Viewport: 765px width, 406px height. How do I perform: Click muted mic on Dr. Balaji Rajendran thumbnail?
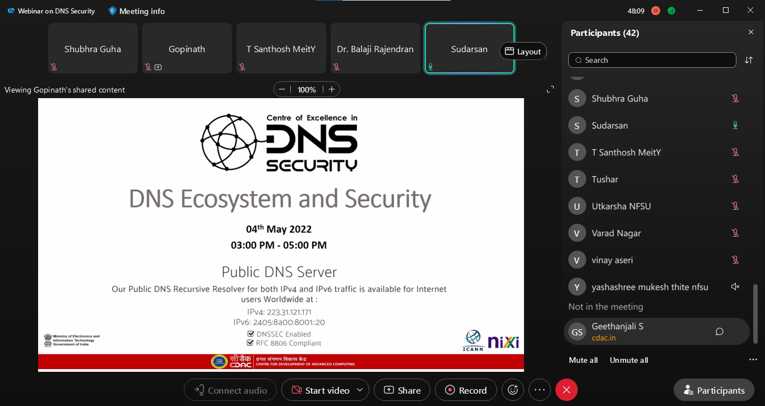[x=337, y=67]
